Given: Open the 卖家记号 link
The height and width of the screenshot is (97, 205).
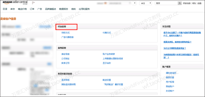Looking at the screenshot, I should coord(65,63).
